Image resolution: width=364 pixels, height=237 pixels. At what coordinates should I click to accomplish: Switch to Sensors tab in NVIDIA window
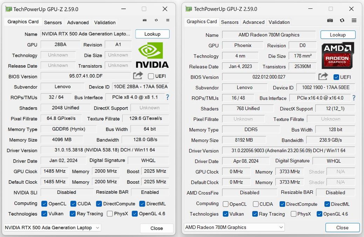coord(53,22)
